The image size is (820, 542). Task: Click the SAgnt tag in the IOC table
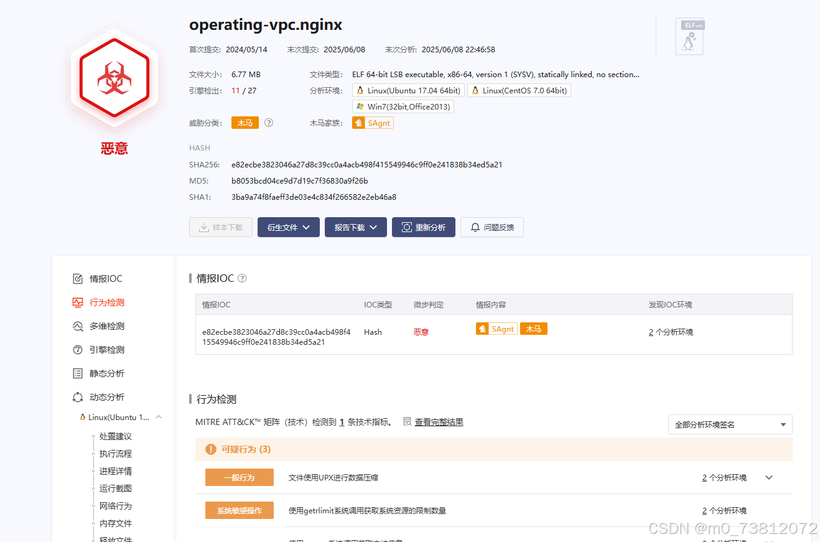coord(496,329)
